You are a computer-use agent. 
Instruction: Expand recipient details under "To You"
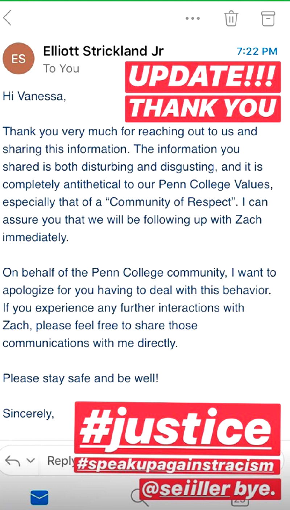61,68
